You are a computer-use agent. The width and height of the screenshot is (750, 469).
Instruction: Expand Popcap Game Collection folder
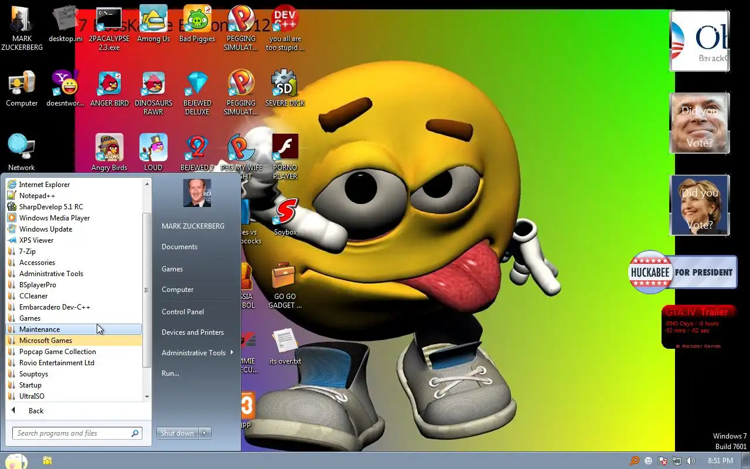coord(74,351)
